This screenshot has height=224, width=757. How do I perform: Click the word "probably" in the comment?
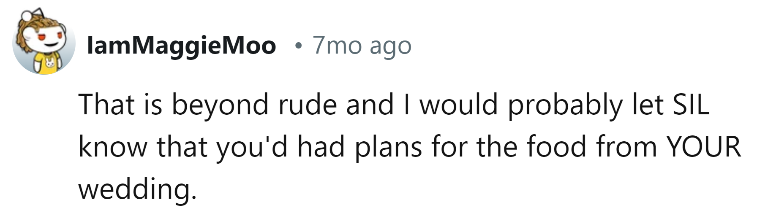coord(565,105)
